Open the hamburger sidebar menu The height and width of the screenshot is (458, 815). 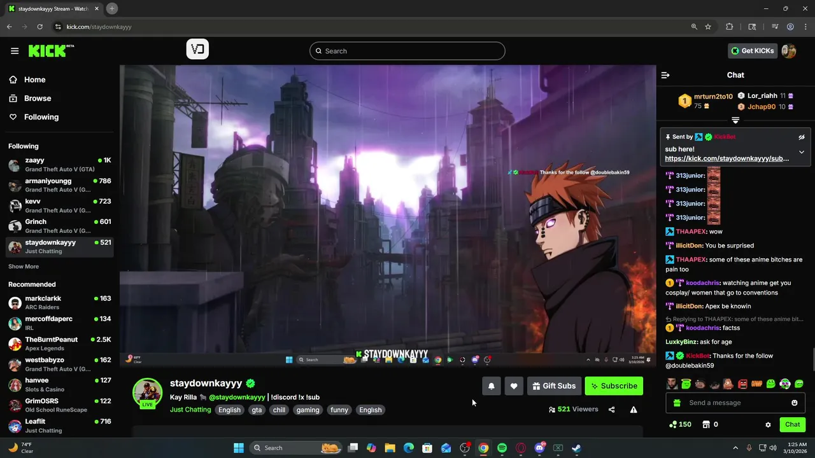[x=15, y=51]
